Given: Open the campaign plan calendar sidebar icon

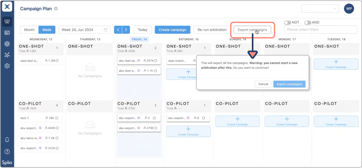Looking at the screenshot, I should [7, 22].
